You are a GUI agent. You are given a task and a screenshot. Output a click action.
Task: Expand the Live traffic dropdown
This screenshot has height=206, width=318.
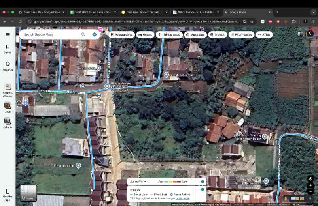click(138, 182)
